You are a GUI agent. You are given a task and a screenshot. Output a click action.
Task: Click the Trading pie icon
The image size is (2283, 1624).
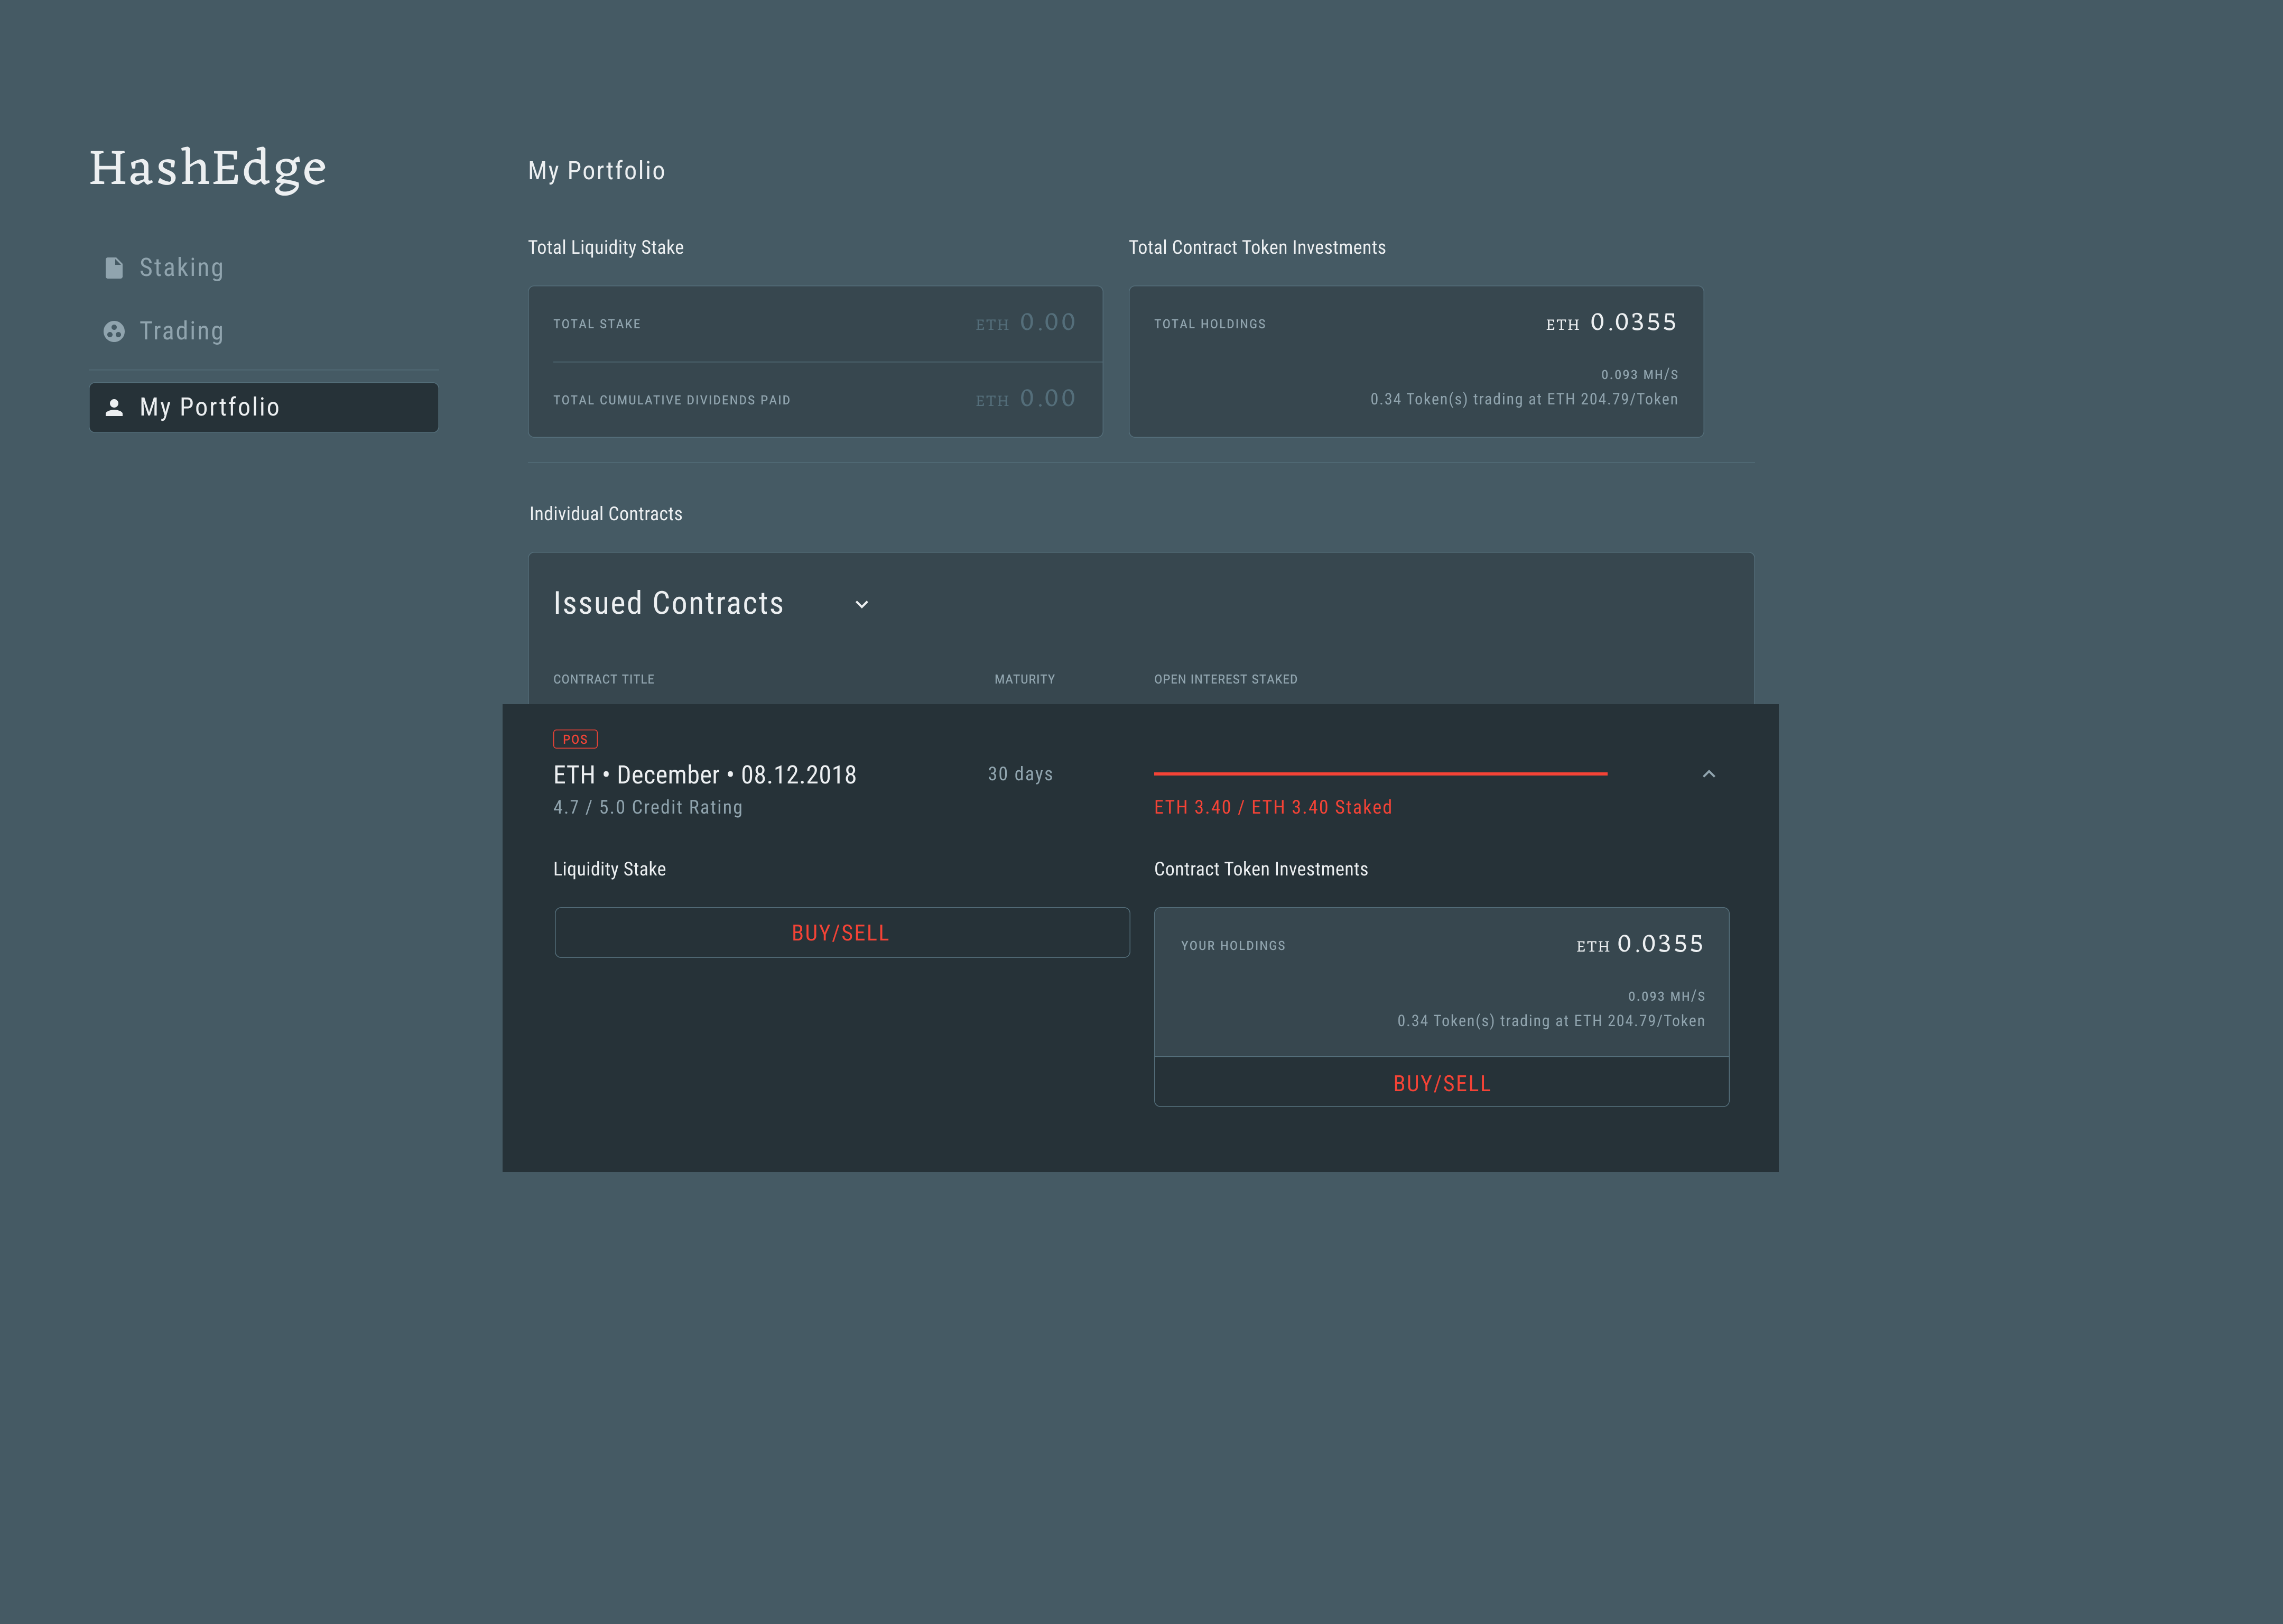click(x=114, y=331)
